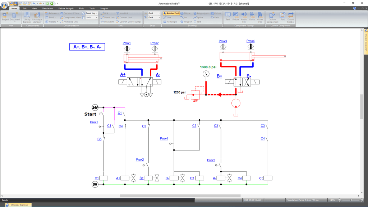Toggle the B- solenoid valve symbol
Screen dimensions: 368x207
pos(183,178)
